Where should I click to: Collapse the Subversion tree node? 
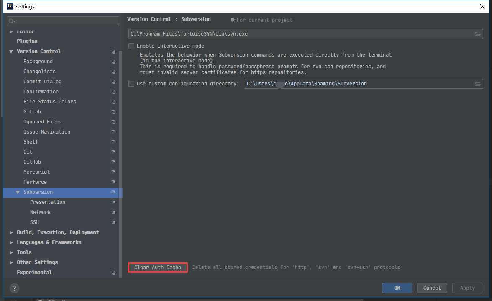(18, 192)
